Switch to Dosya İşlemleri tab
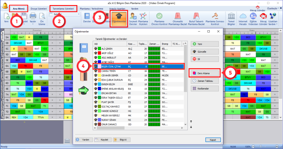283x149 pixels. [38, 9]
